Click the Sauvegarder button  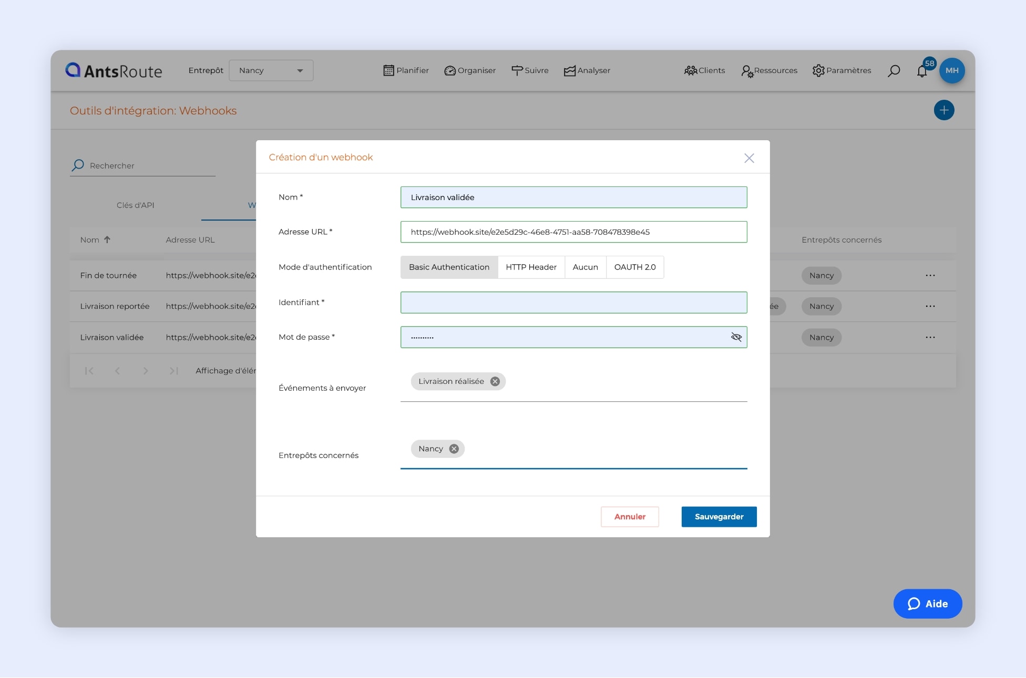pyautogui.click(x=719, y=517)
